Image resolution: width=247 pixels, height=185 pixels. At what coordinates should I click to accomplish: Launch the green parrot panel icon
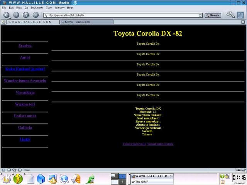point(90,179)
